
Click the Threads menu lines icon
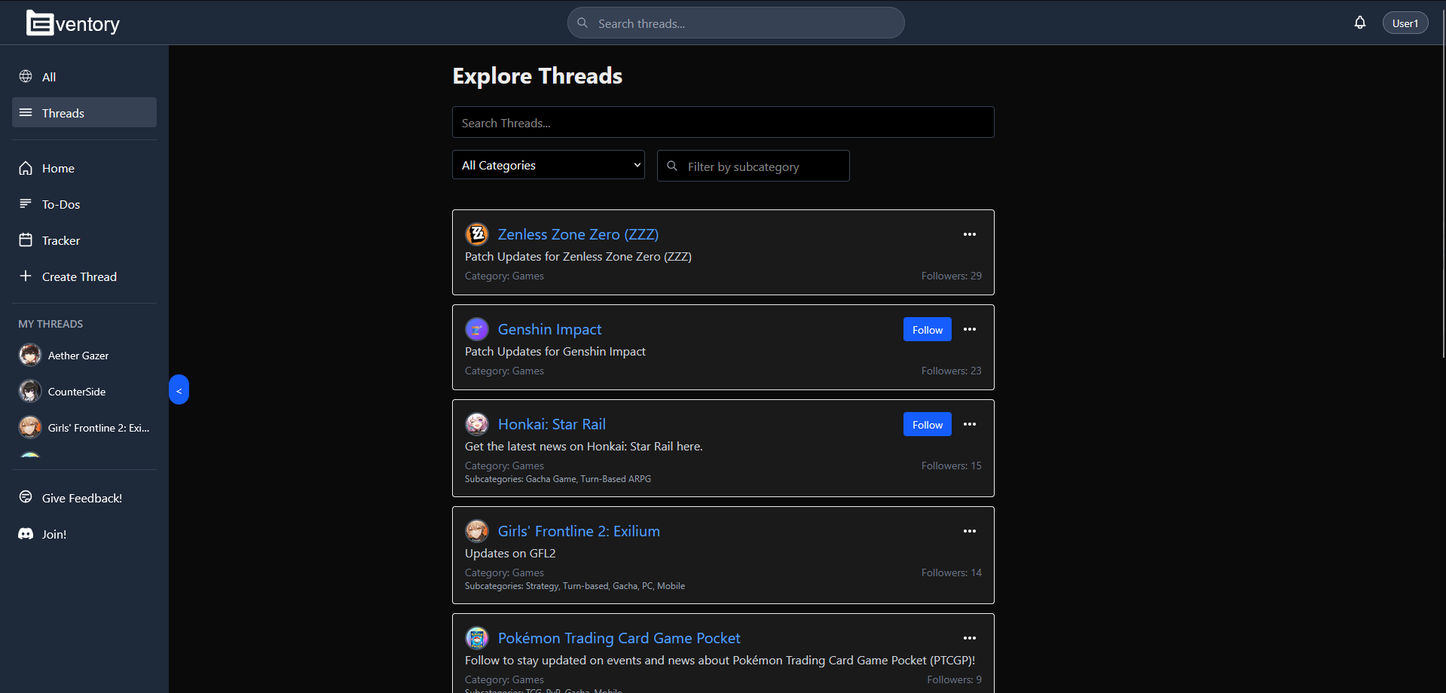[x=26, y=112]
